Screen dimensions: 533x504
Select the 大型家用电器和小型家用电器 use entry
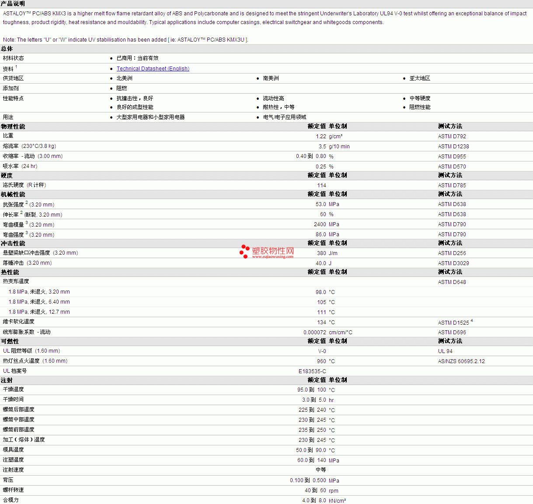(150, 117)
